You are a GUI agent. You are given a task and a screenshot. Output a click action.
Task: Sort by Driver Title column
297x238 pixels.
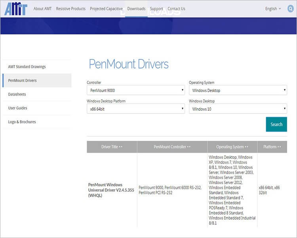[x=112, y=147]
